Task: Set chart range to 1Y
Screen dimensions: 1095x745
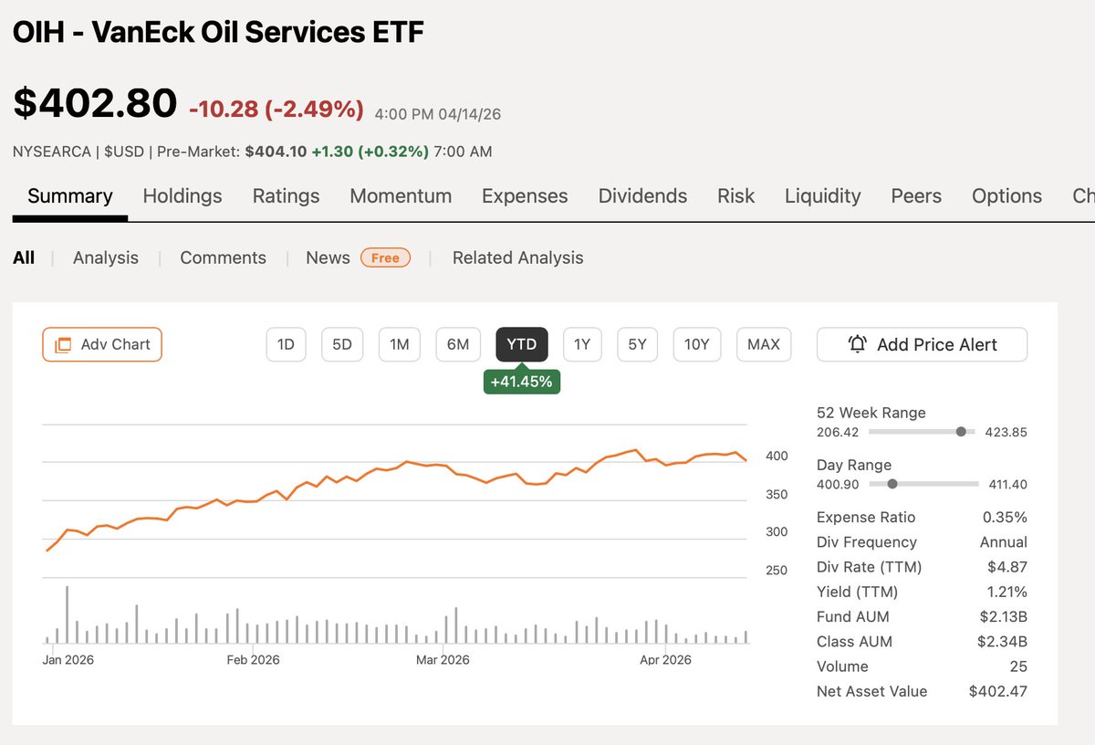Action: point(582,344)
